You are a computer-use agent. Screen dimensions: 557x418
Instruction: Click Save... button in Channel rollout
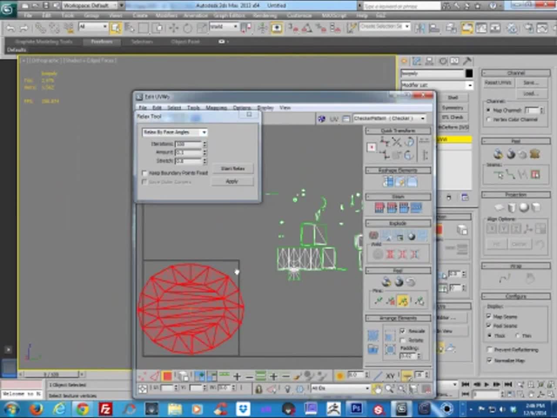click(x=531, y=83)
